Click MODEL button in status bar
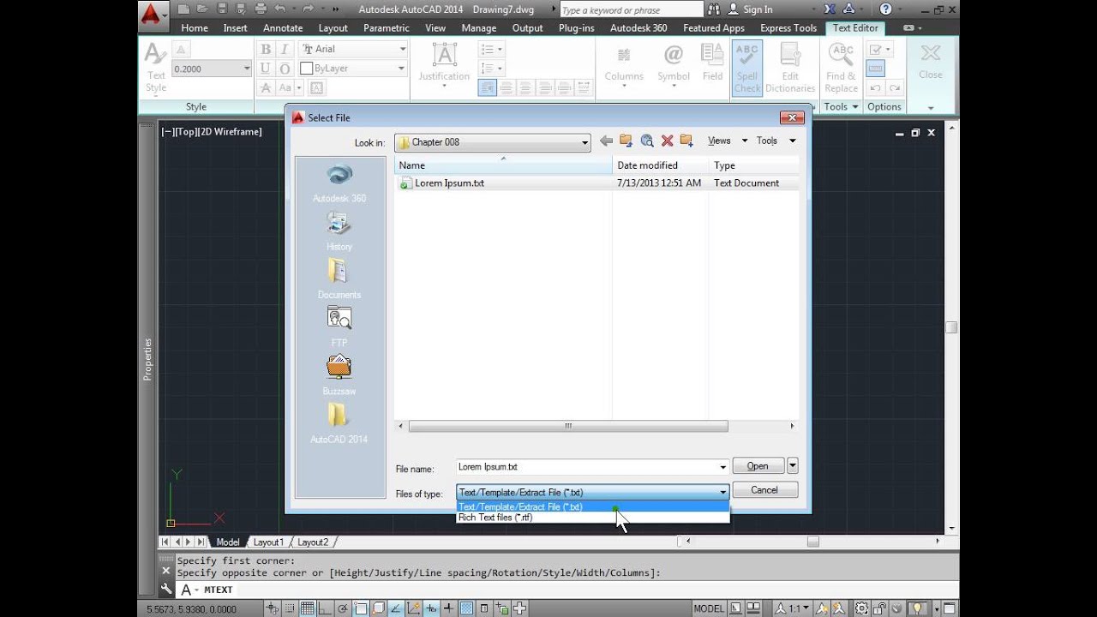The width and height of the screenshot is (1097, 617). (x=709, y=608)
